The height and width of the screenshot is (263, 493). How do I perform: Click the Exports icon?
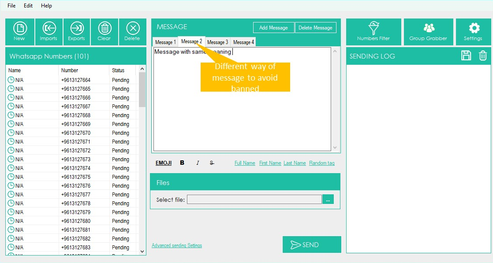pyautogui.click(x=77, y=31)
